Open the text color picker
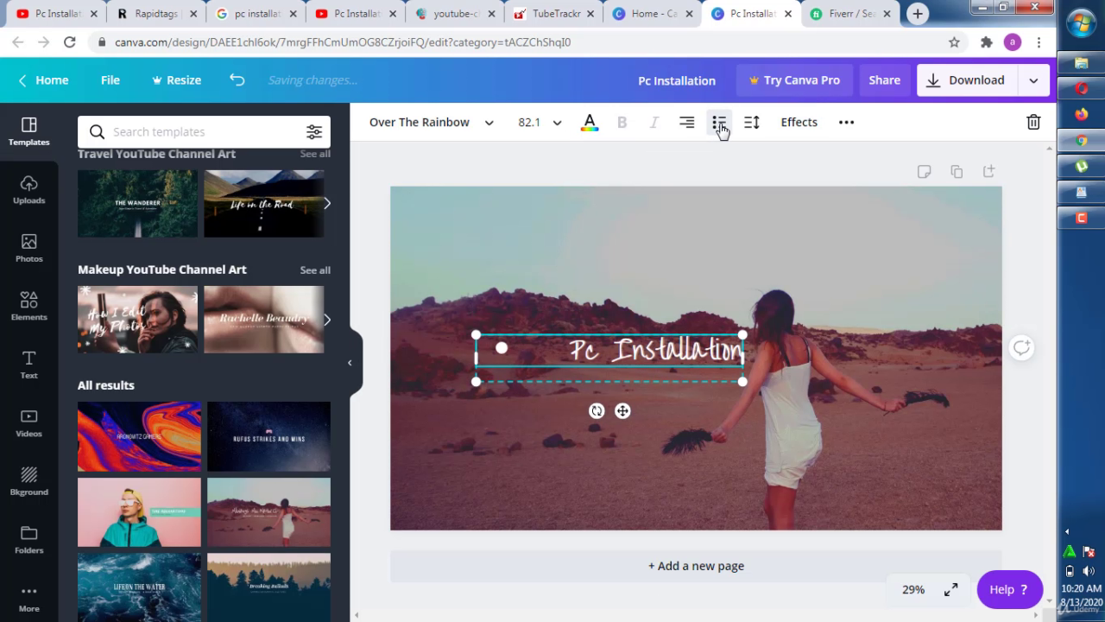The height and width of the screenshot is (622, 1105). 590,123
